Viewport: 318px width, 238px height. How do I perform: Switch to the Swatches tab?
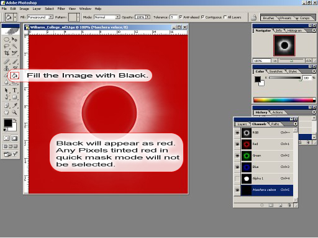click(x=276, y=71)
